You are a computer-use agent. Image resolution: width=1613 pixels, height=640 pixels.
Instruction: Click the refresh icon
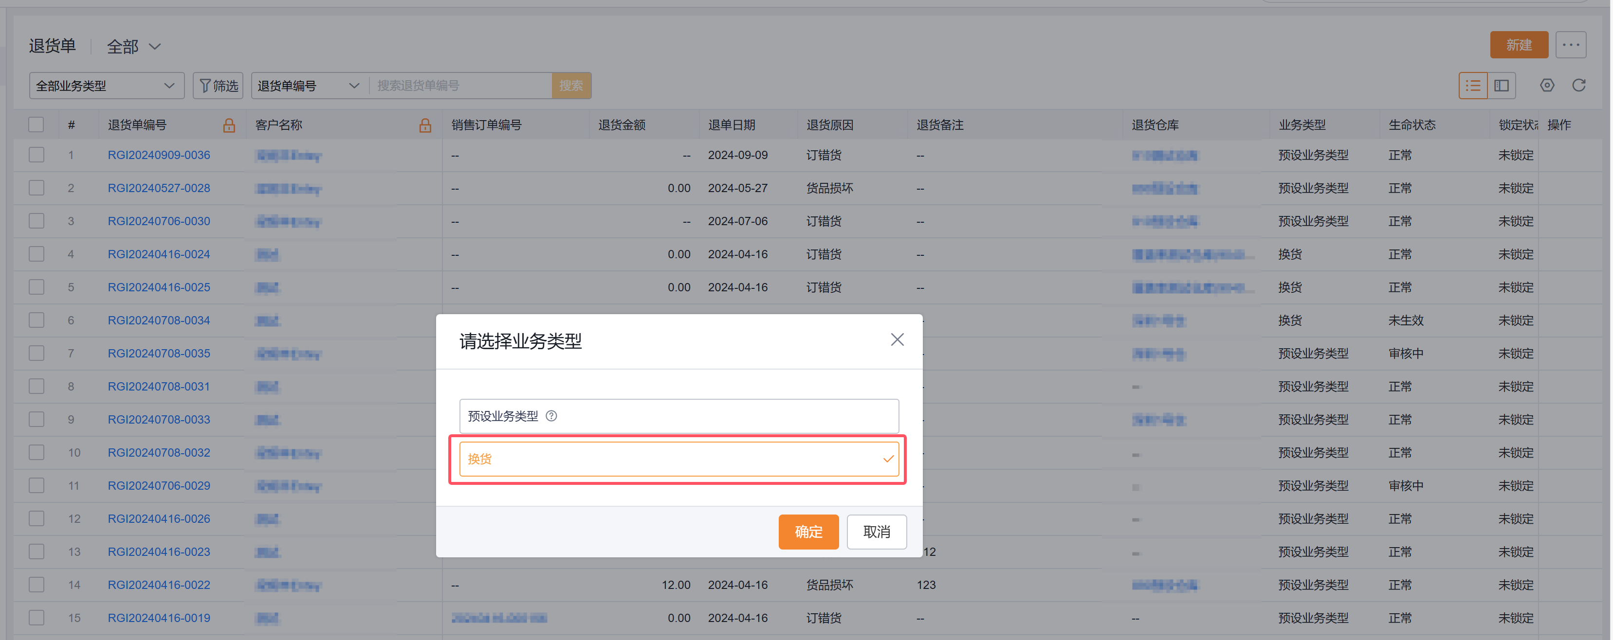[1578, 86]
